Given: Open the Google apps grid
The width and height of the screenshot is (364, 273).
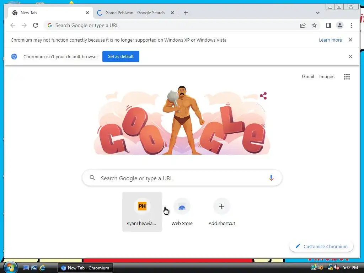Looking at the screenshot, I should pyautogui.click(x=347, y=77).
